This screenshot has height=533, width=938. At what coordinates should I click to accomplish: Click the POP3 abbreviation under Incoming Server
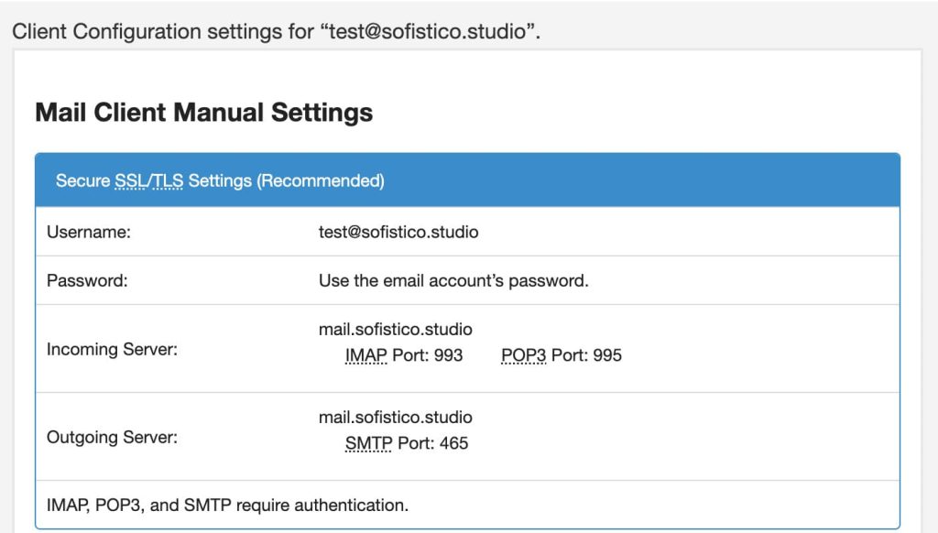pyautogui.click(x=523, y=355)
